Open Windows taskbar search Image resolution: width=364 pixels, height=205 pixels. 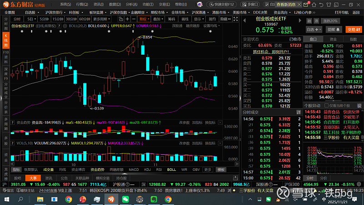point(20,200)
